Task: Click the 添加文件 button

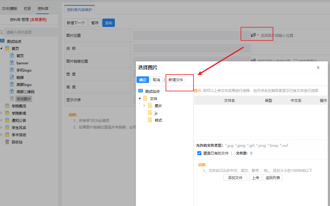Action: point(235,178)
